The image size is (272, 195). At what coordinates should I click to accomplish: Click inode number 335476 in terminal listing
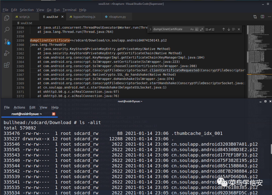[x=12, y=133]
